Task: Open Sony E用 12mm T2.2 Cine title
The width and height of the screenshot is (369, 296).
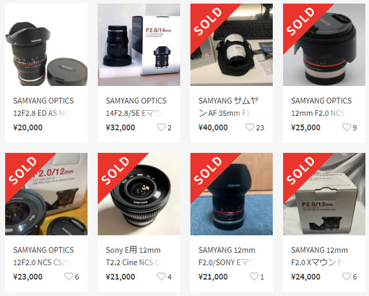Action: coord(134,256)
